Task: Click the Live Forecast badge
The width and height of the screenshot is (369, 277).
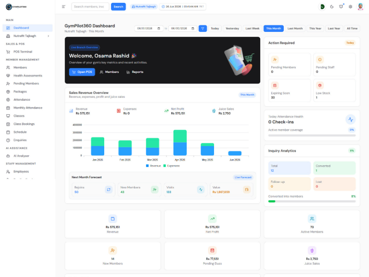Action: 243,177
